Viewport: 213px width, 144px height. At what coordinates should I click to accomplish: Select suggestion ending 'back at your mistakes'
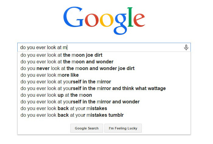pyautogui.click(x=64, y=109)
